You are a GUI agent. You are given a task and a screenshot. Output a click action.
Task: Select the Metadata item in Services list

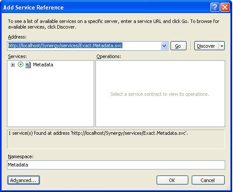tap(43, 65)
